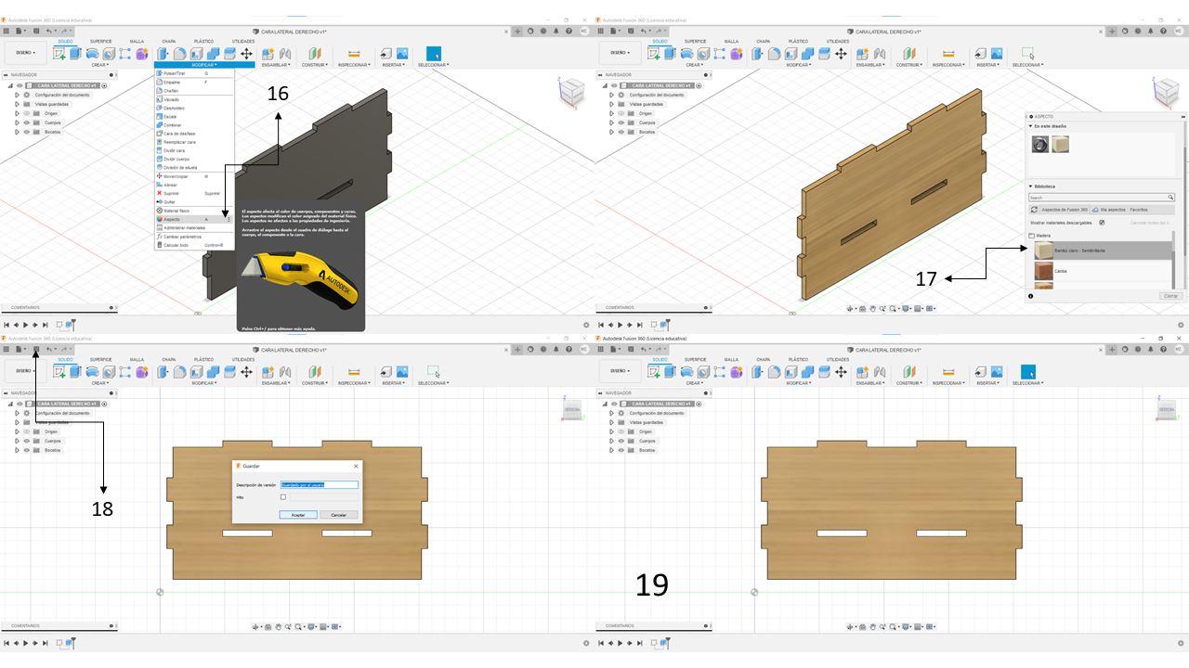The image size is (1189, 668).
Task: Collapse the 'En este diseño' section
Action: (1030, 126)
